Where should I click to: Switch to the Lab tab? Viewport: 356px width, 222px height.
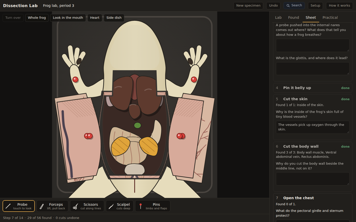[x=278, y=18]
